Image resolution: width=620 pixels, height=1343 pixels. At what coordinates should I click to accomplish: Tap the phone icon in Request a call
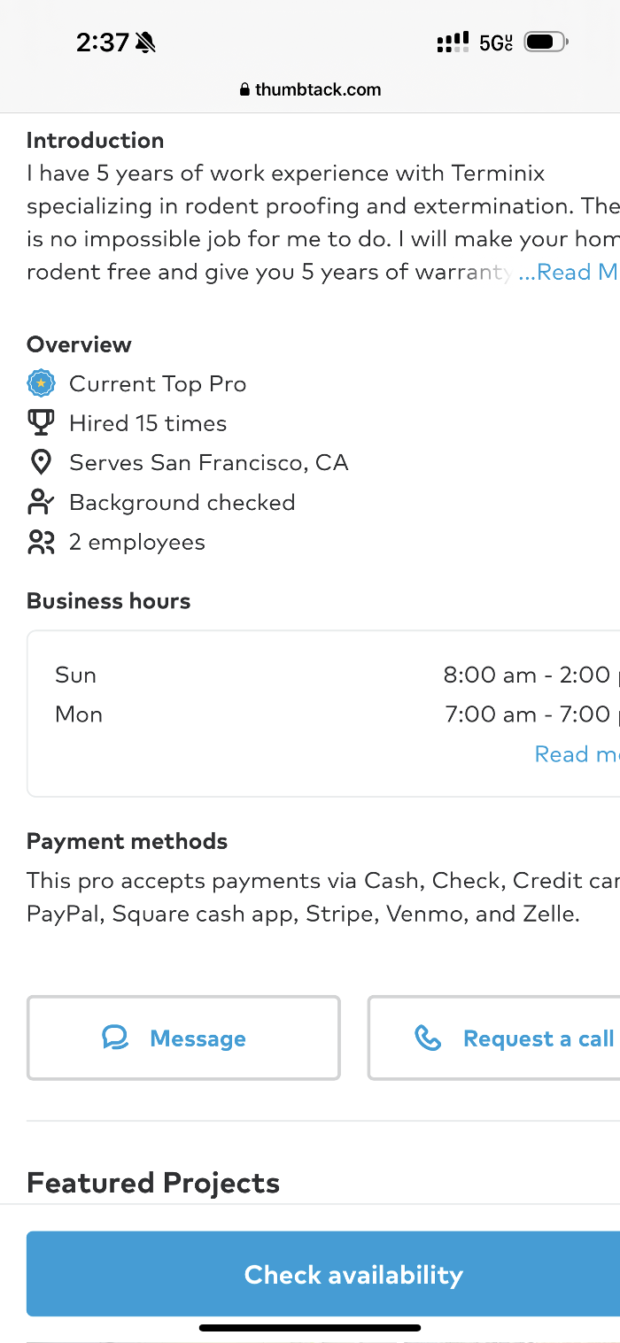click(428, 1038)
